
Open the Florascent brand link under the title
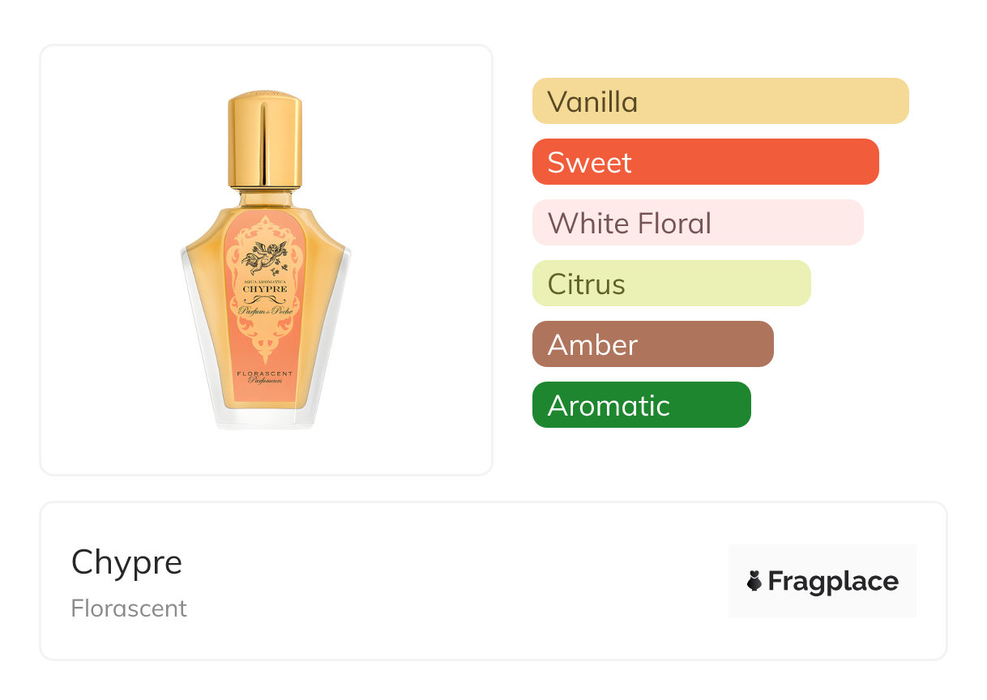[129, 608]
